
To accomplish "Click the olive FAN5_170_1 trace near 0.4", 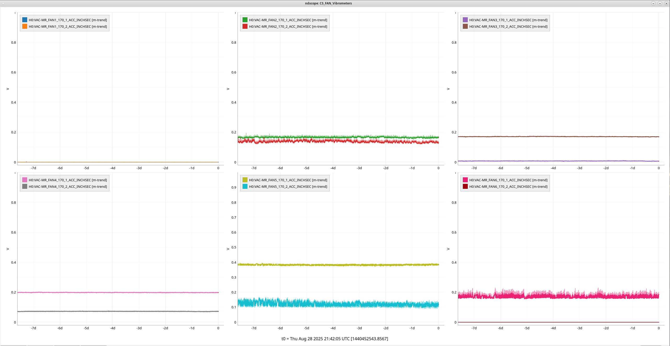I will (338, 265).
